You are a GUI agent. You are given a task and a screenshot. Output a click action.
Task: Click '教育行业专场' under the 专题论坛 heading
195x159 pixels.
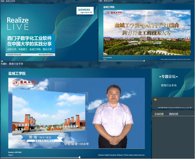[x=169, y=85]
